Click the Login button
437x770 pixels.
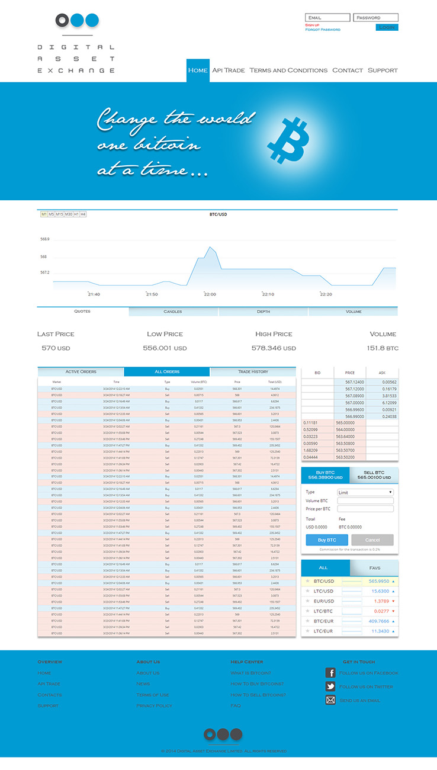[x=387, y=27]
